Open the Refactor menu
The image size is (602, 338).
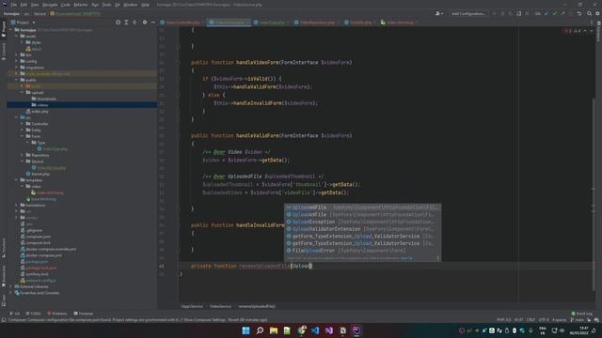click(81, 5)
